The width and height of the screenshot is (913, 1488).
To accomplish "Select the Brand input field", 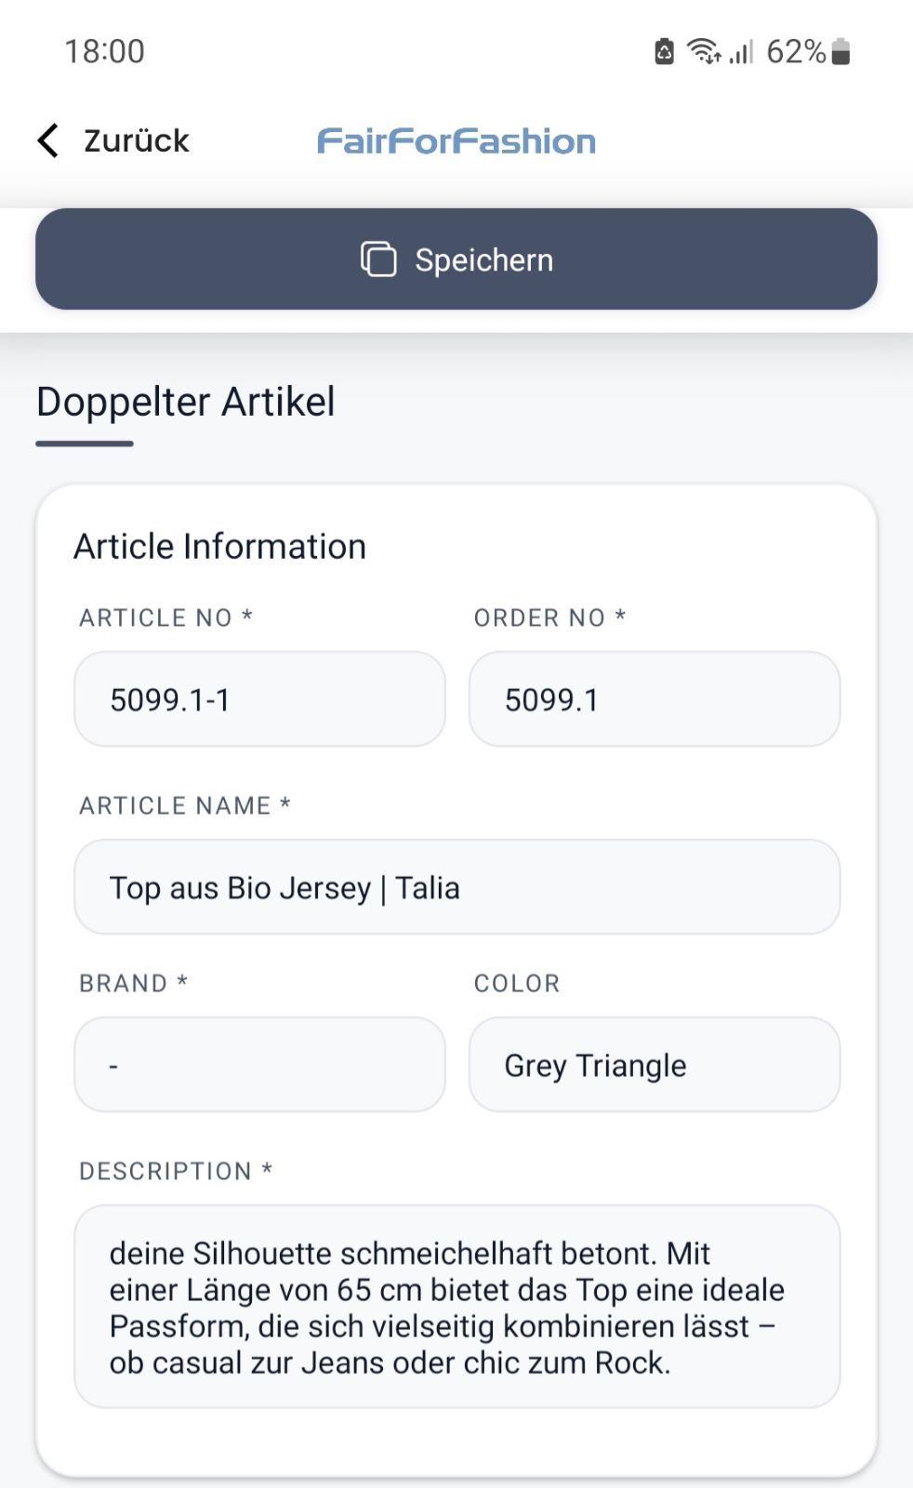I will coord(259,1065).
